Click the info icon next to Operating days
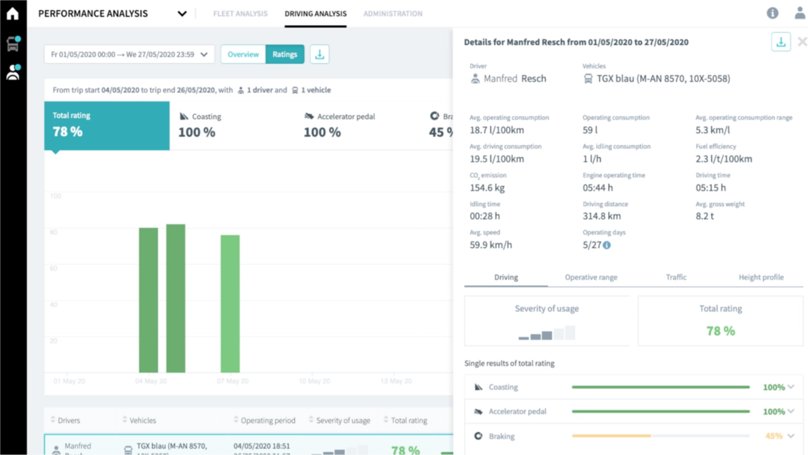 [x=607, y=245]
